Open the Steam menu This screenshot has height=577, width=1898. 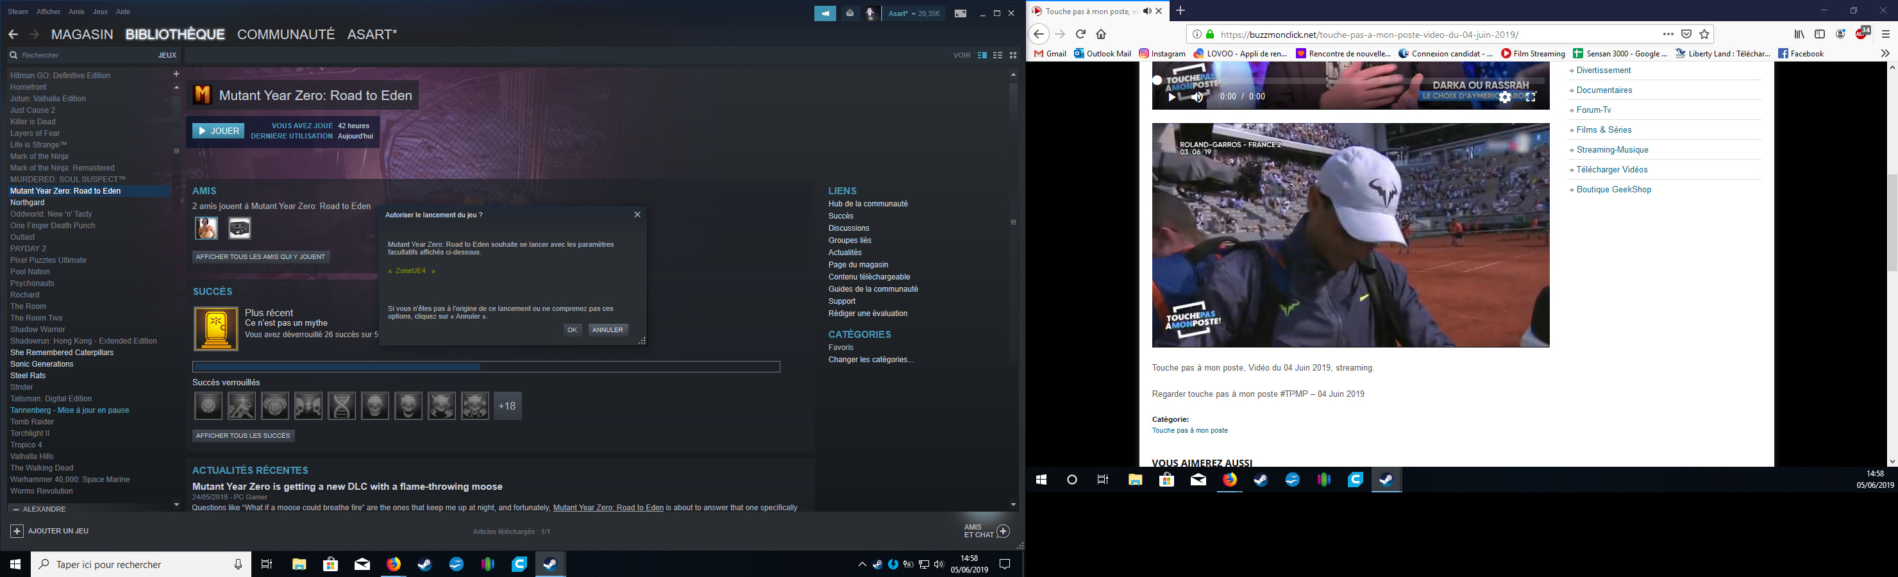click(18, 12)
